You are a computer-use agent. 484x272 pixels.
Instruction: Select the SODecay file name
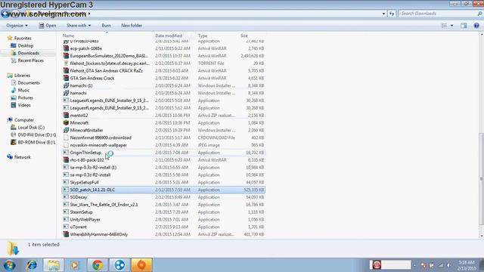[x=79, y=197]
